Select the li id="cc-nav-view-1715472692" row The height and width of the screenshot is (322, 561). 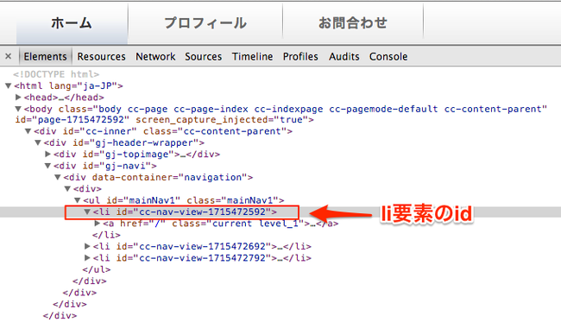[202, 246]
